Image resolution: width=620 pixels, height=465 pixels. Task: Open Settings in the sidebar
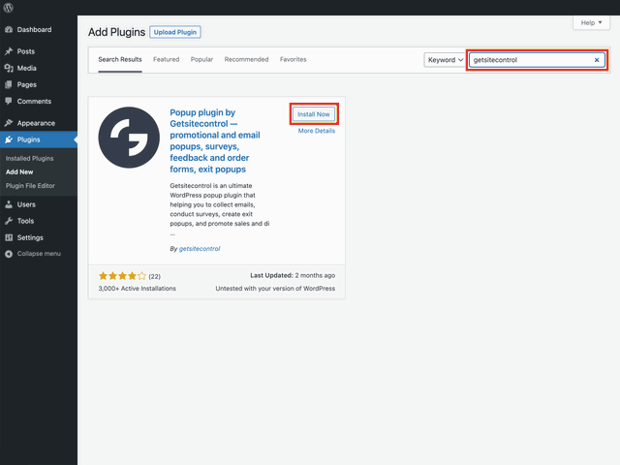[x=30, y=237]
